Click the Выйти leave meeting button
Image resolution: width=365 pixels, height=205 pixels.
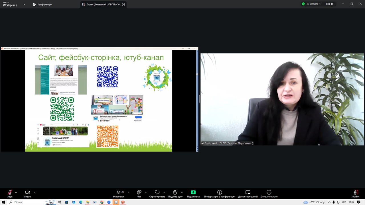tap(355, 193)
